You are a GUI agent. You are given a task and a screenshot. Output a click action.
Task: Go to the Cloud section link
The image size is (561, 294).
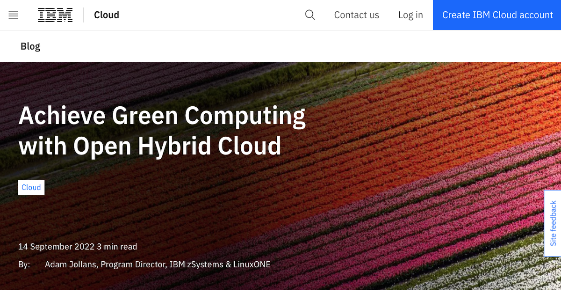(107, 15)
